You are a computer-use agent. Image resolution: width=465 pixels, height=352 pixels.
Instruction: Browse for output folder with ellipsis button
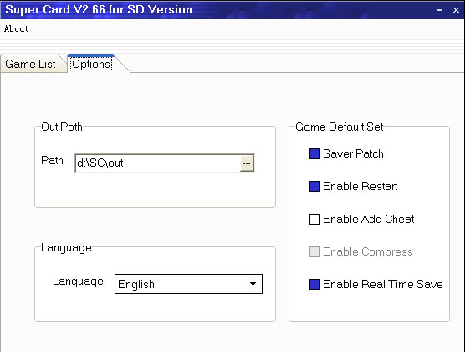click(247, 163)
